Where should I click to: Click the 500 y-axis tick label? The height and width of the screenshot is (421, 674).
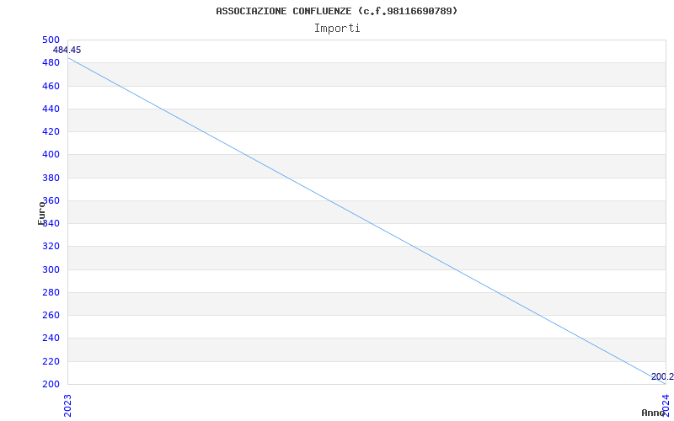pos(51,40)
